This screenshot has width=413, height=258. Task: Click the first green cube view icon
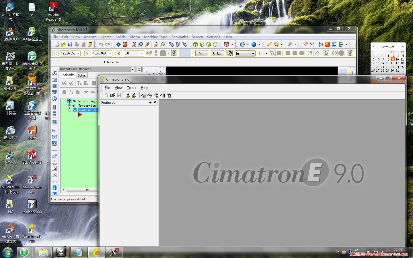[195, 44]
